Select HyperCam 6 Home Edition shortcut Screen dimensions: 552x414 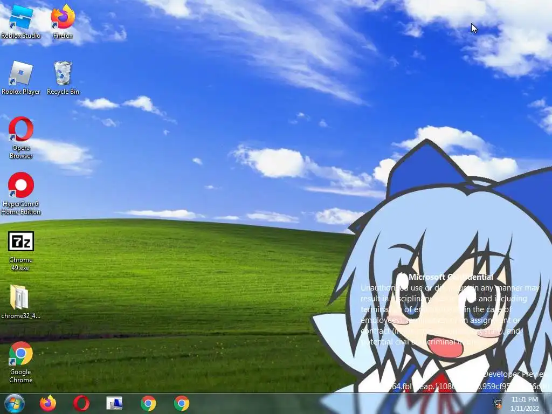point(21,194)
